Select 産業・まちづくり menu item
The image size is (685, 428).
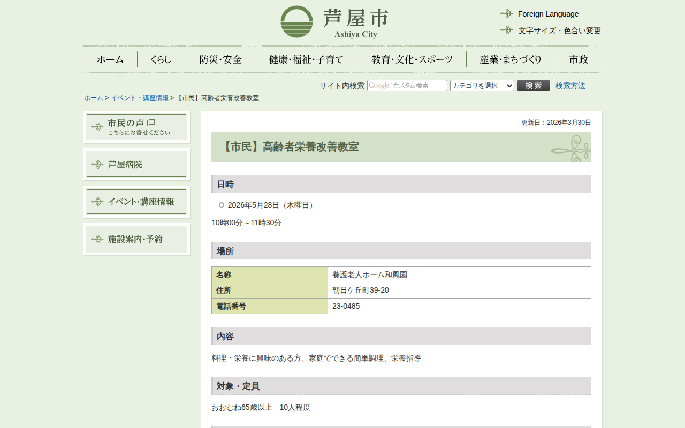pyautogui.click(x=511, y=59)
